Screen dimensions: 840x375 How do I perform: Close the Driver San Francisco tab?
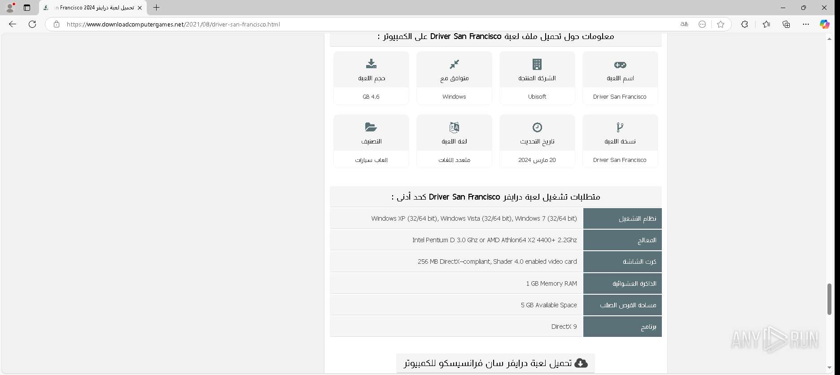point(140,8)
